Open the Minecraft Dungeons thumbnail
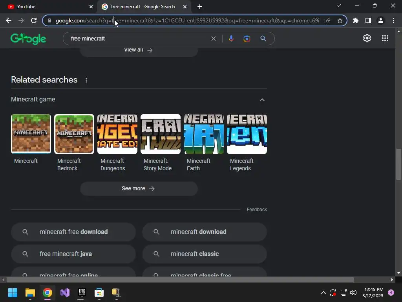The width and height of the screenshot is (402, 302). pyautogui.click(x=117, y=134)
